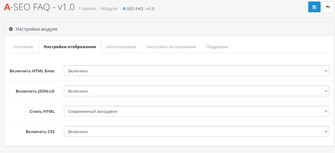This screenshot has width=335, height=153.
Task: Click the Включать CSS field label
Action: (40, 132)
